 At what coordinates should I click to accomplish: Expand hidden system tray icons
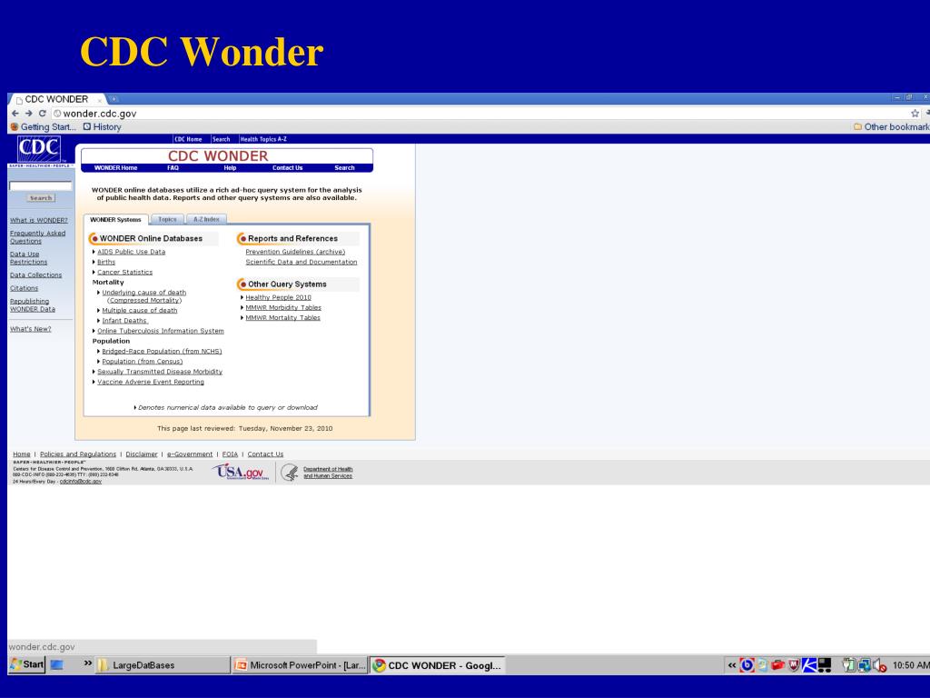point(732,665)
